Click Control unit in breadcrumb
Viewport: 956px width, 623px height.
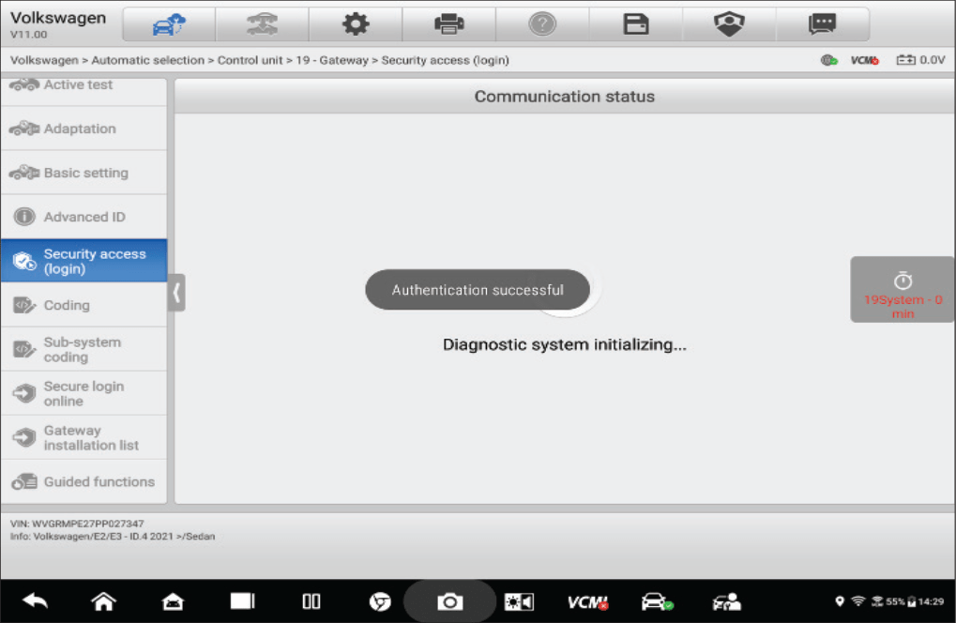[250, 60]
